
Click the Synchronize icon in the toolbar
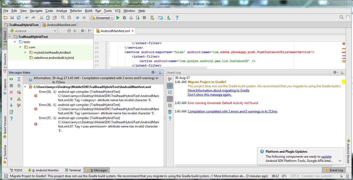pos(19,18)
